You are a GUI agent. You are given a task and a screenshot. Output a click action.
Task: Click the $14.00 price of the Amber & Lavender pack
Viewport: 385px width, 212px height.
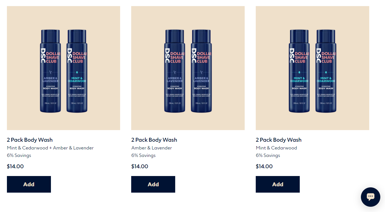click(140, 166)
